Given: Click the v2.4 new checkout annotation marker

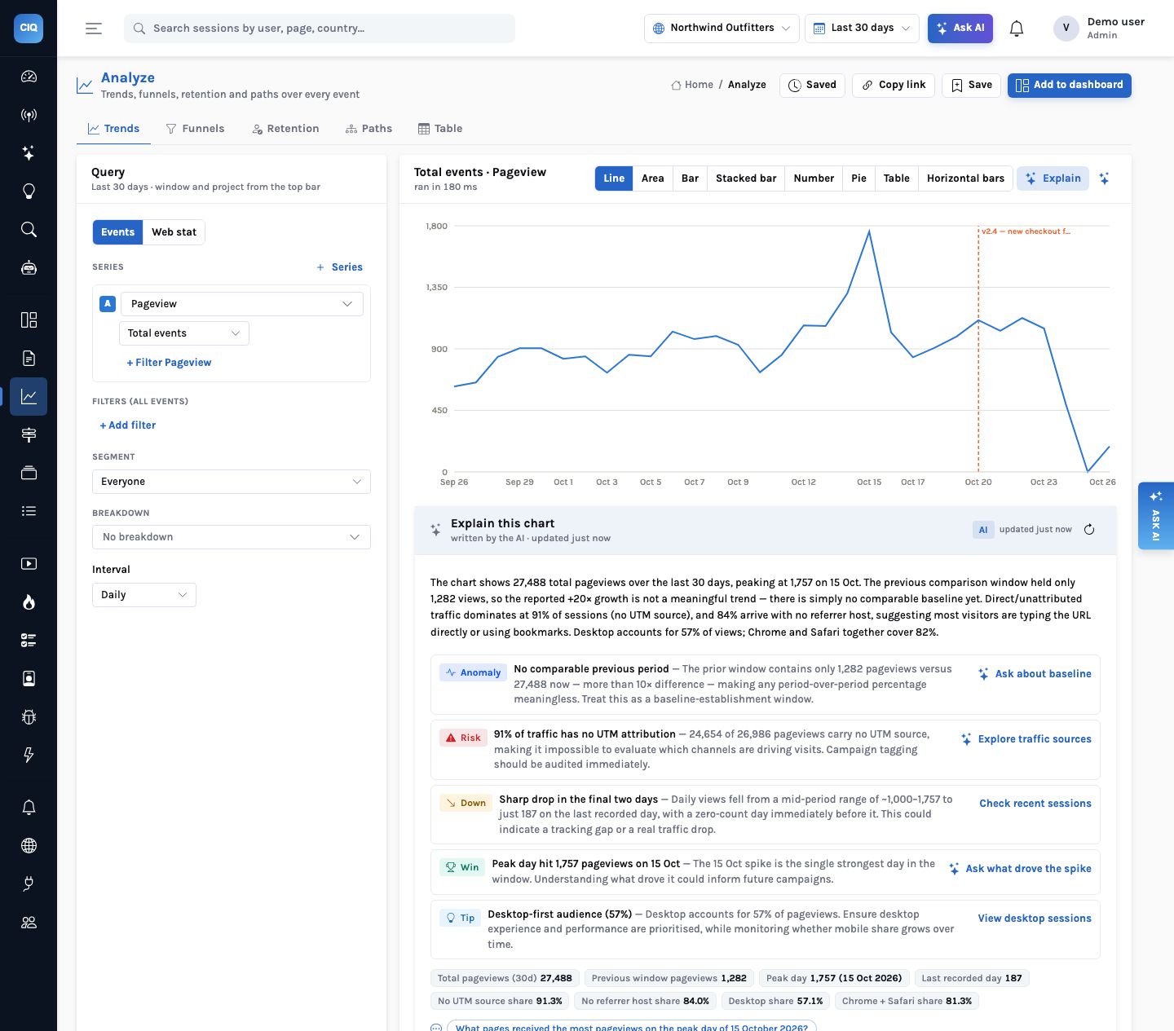Looking at the screenshot, I should 1026,231.
